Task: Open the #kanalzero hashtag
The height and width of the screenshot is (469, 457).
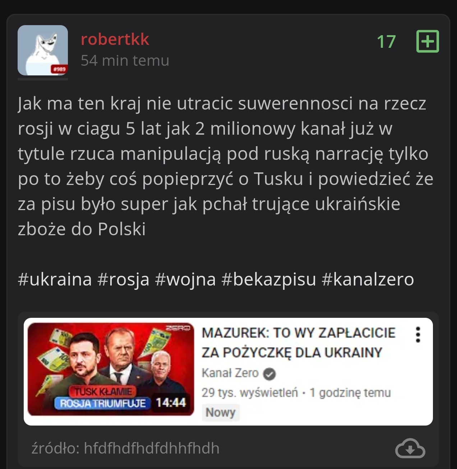Action: (368, 279)
